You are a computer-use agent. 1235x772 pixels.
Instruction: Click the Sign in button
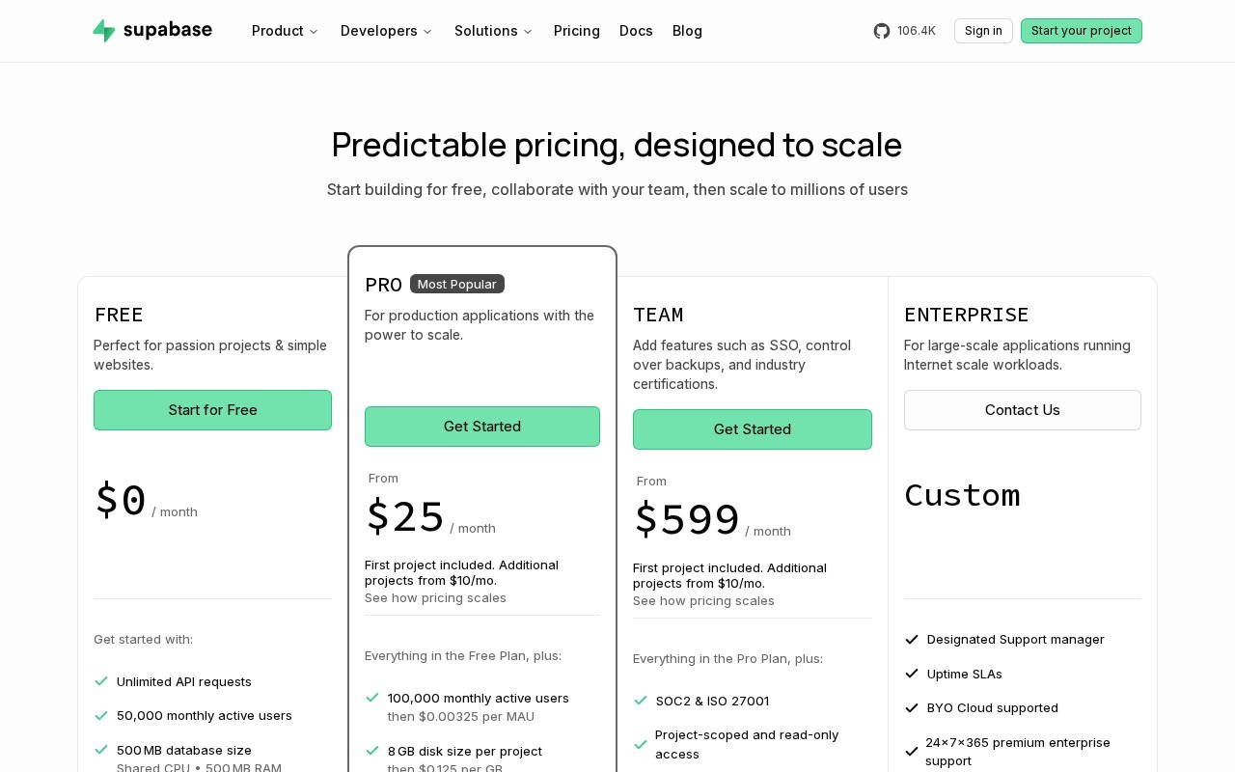[983, 31]
